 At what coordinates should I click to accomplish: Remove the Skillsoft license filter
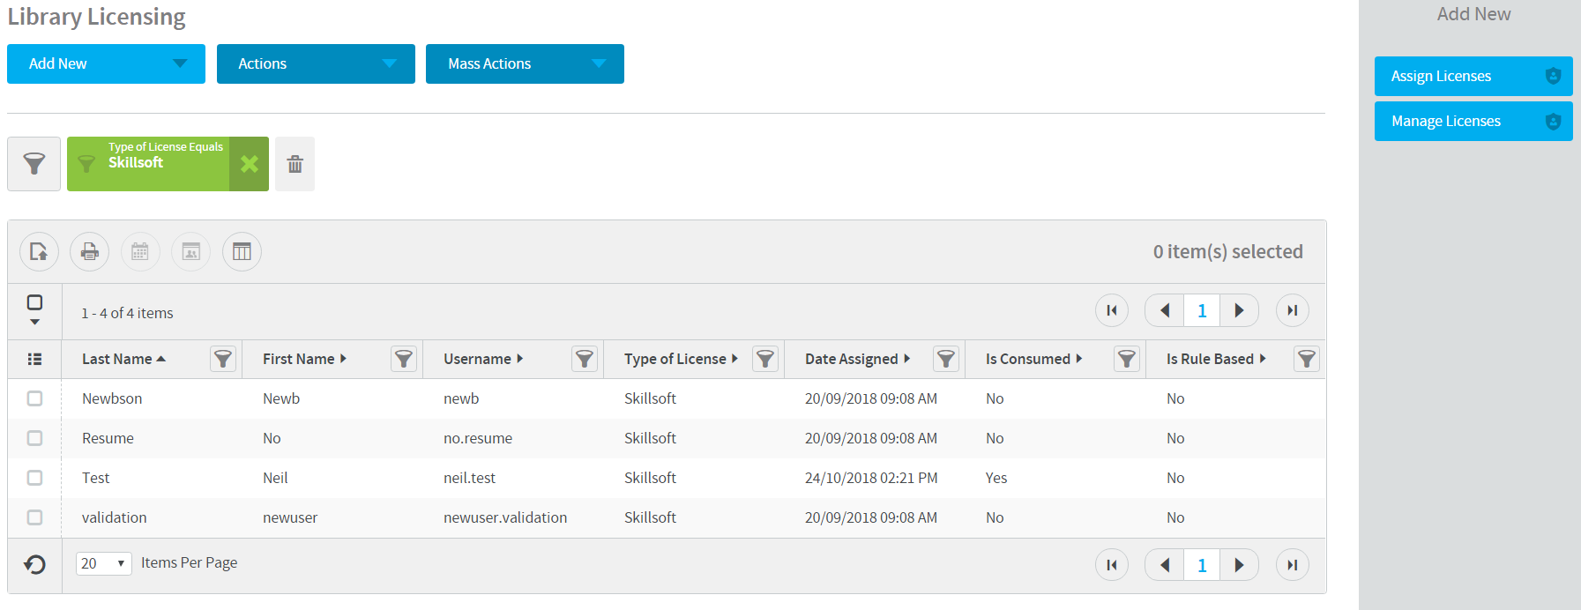click(250, 164)
